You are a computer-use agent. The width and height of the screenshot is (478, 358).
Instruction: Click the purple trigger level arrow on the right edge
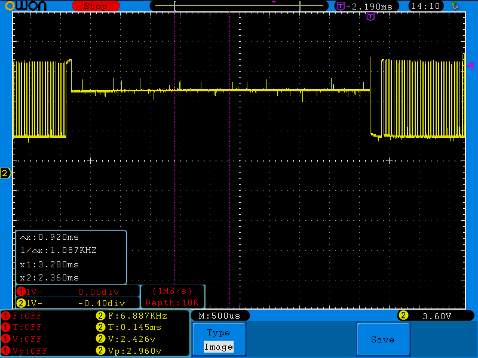click(471, 65)
